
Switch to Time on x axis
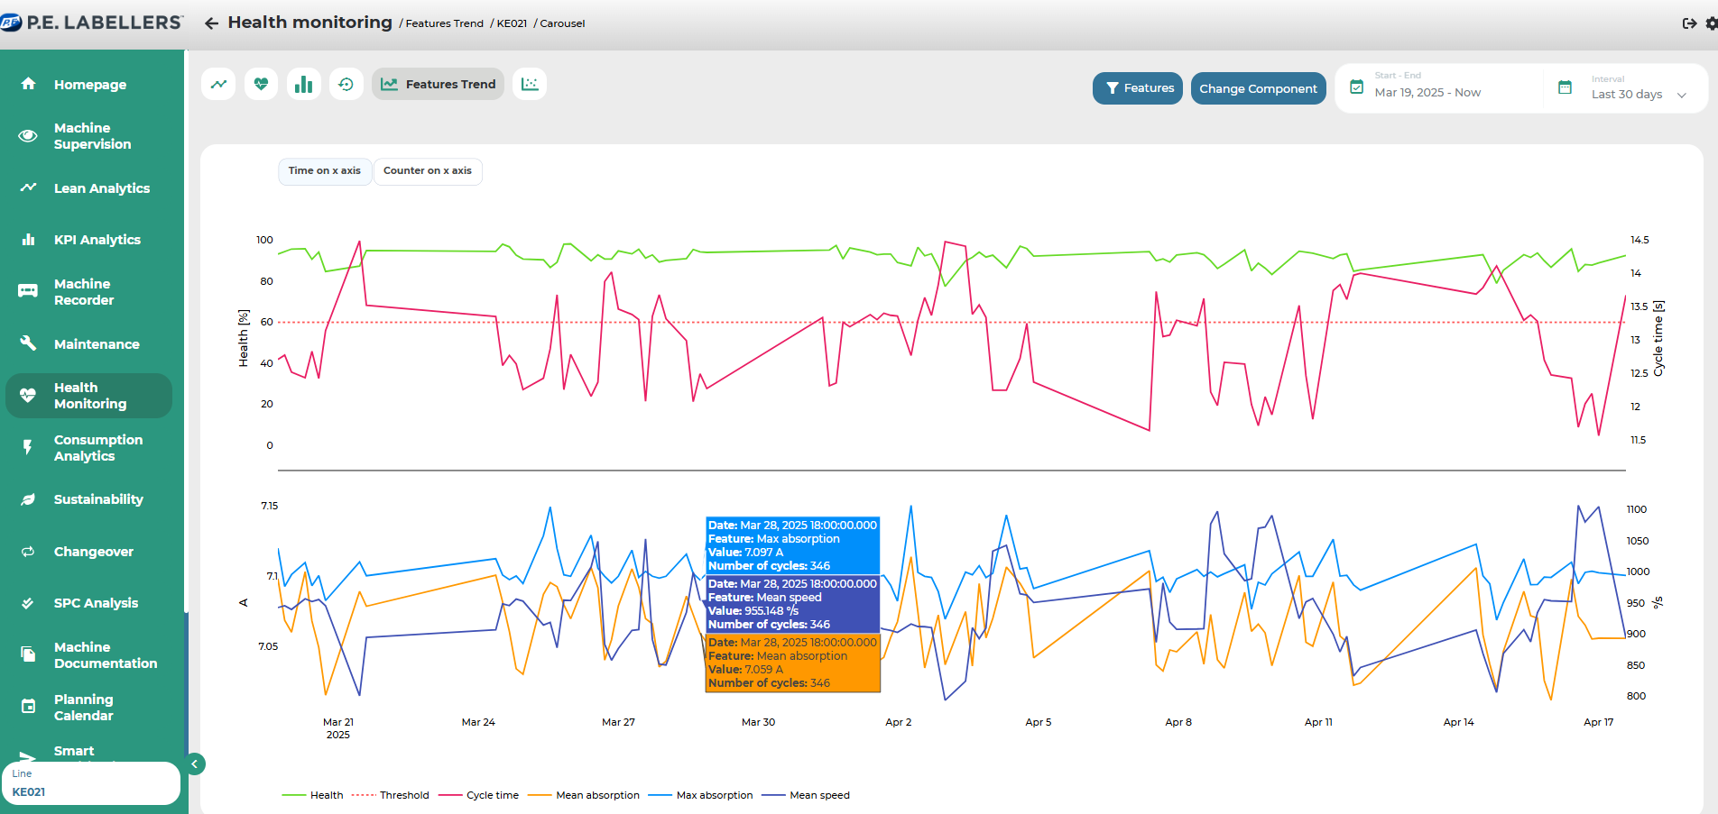(325, 170)
